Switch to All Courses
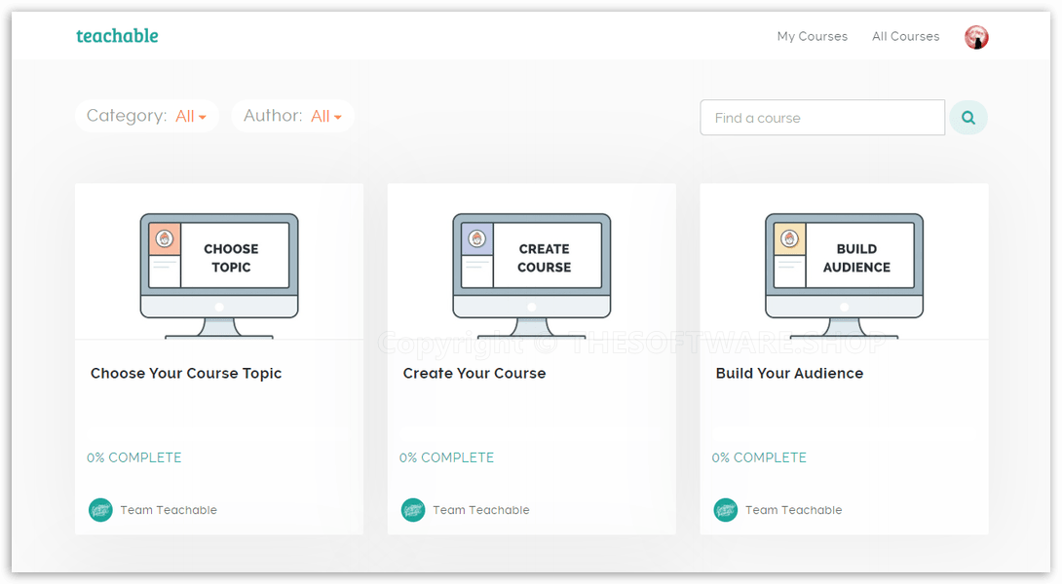 coord(905,36)
